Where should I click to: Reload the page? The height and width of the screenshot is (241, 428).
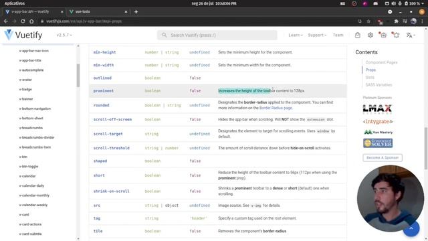[x=23, y=21]
